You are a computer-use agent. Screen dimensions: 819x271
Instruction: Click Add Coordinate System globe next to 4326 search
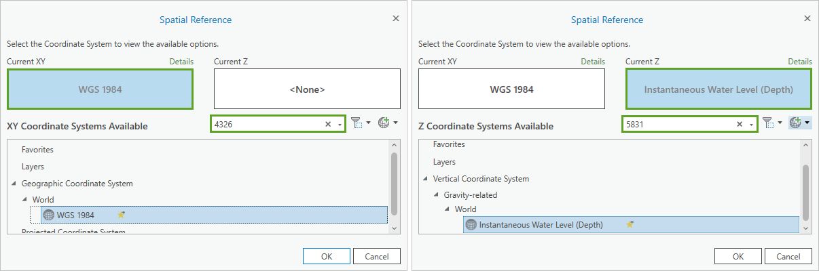pyautogui.click(x=384, y=123)
